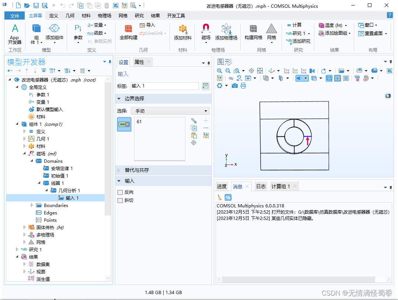Image resolution: width=398 pixels, height=300 pixels.
Task: Click the 标签 input field
Action: 165,86
